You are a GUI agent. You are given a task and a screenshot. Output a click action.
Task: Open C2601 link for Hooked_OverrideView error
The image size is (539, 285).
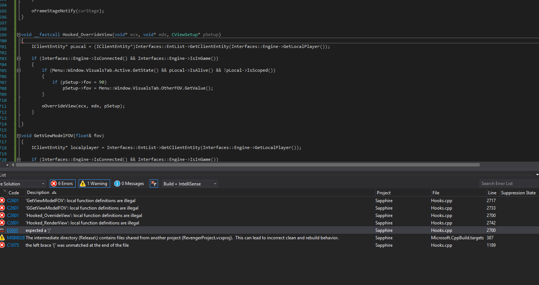(x=13, y=216)
